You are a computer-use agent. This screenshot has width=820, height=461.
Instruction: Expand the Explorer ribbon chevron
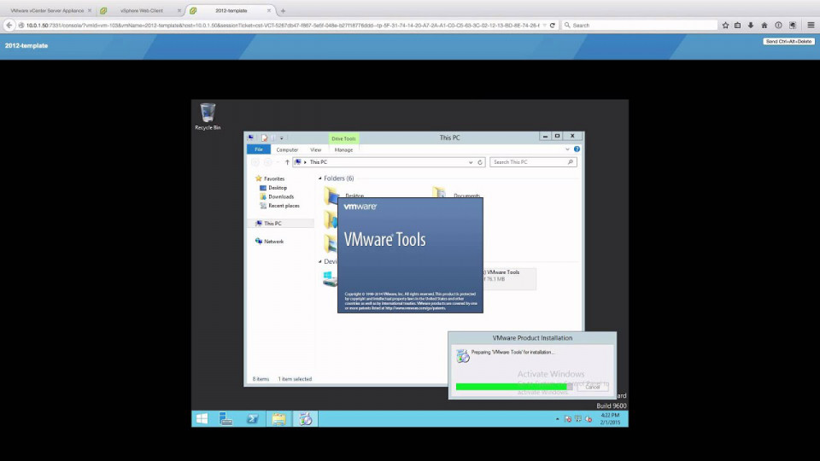click(x=567, y=149)
